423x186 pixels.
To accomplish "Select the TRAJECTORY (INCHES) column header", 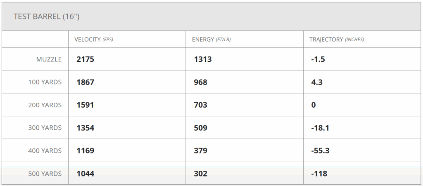I will (x=337, y=40).
